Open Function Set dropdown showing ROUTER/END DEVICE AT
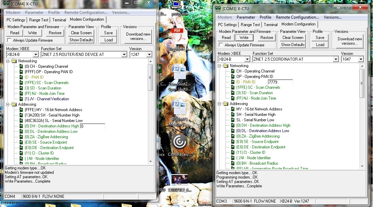This screenshot has height=207, width=373. click(124, 55)
